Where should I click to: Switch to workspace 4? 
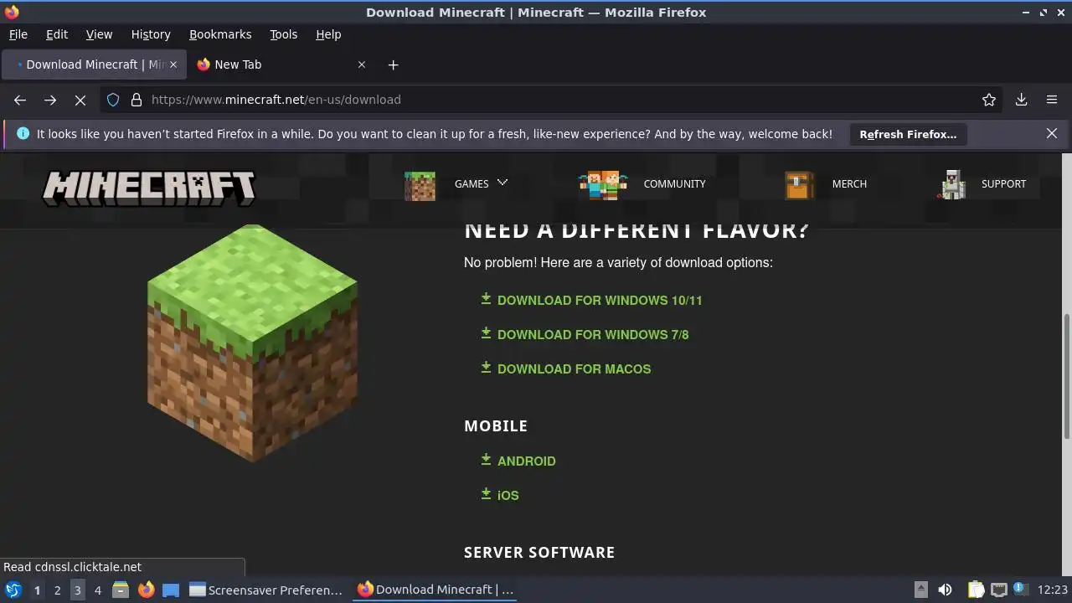97,590
